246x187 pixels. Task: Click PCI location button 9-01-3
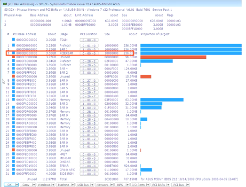coord(89,135)
